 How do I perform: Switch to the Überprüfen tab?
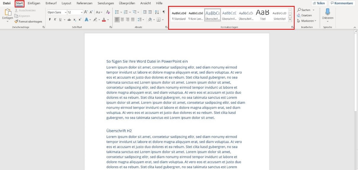click(x=127, y=3)
